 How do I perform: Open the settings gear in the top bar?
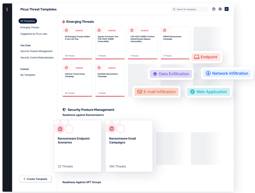(220, 9)
